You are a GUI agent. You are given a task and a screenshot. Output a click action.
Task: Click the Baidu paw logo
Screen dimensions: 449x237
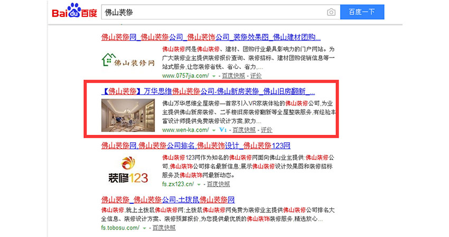74,11
